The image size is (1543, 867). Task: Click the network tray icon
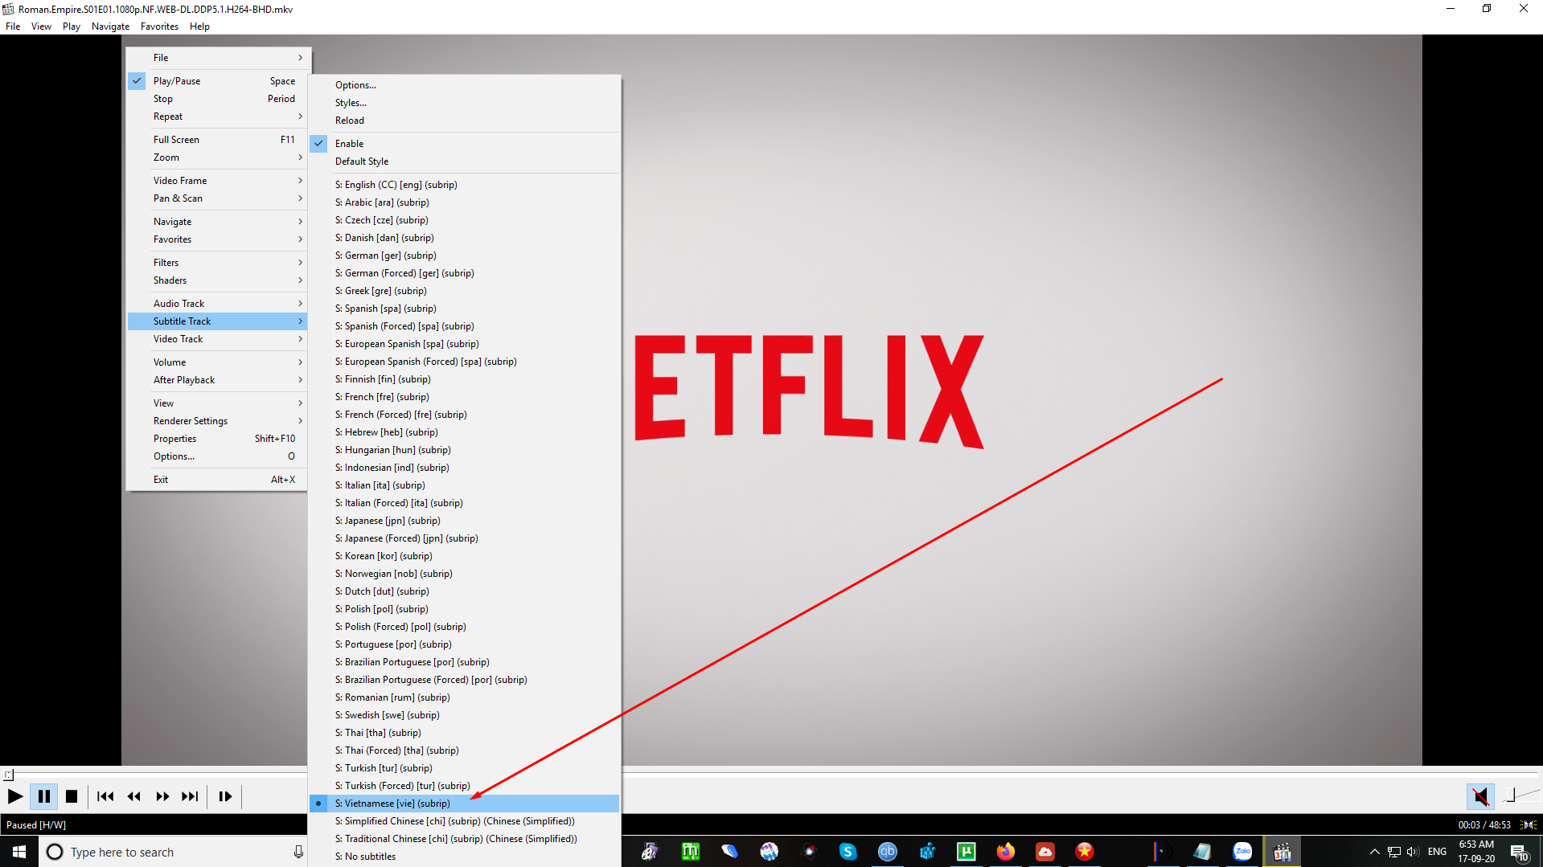[x=1393, y=852]
